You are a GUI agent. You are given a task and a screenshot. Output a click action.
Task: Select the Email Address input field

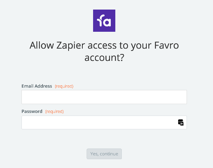tap(104, 97)
